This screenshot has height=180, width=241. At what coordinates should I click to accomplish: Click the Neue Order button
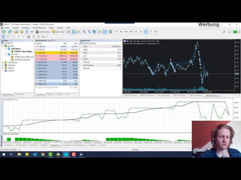58,32
